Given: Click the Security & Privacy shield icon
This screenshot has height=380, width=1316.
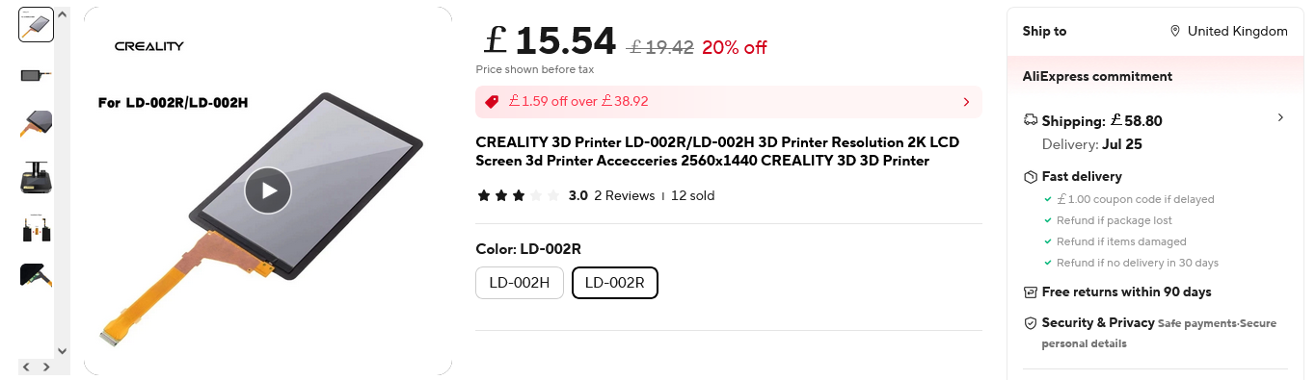Looking at the screenshot, I should (x=1030, y=323).
